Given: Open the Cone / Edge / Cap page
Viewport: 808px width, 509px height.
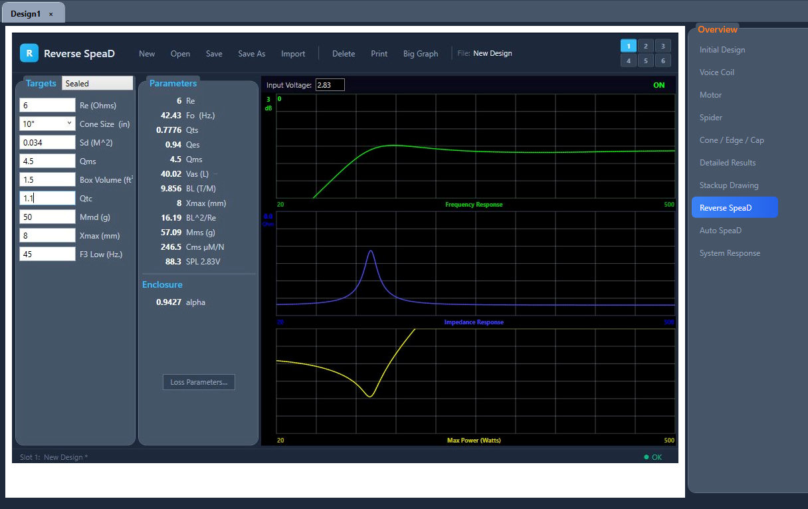Looking at the screenshot, I should (732, 140).
